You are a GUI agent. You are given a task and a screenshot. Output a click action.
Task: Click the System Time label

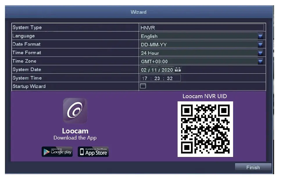[27, 78]
